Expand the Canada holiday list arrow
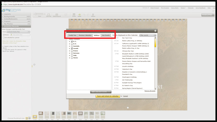The width and height of the screenshot is (217, 122). tap(69, 48)
